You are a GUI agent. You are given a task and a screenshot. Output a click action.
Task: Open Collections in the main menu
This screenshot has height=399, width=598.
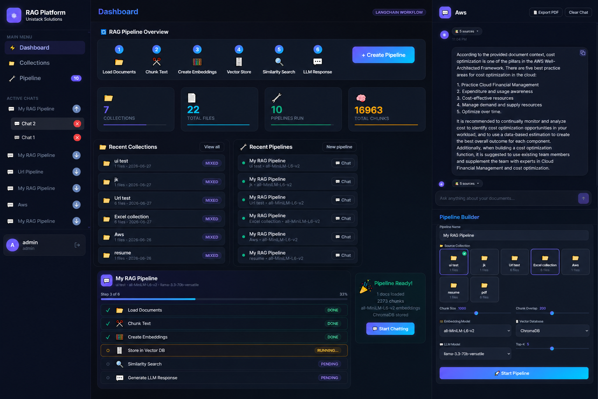(x=45, y=63)
